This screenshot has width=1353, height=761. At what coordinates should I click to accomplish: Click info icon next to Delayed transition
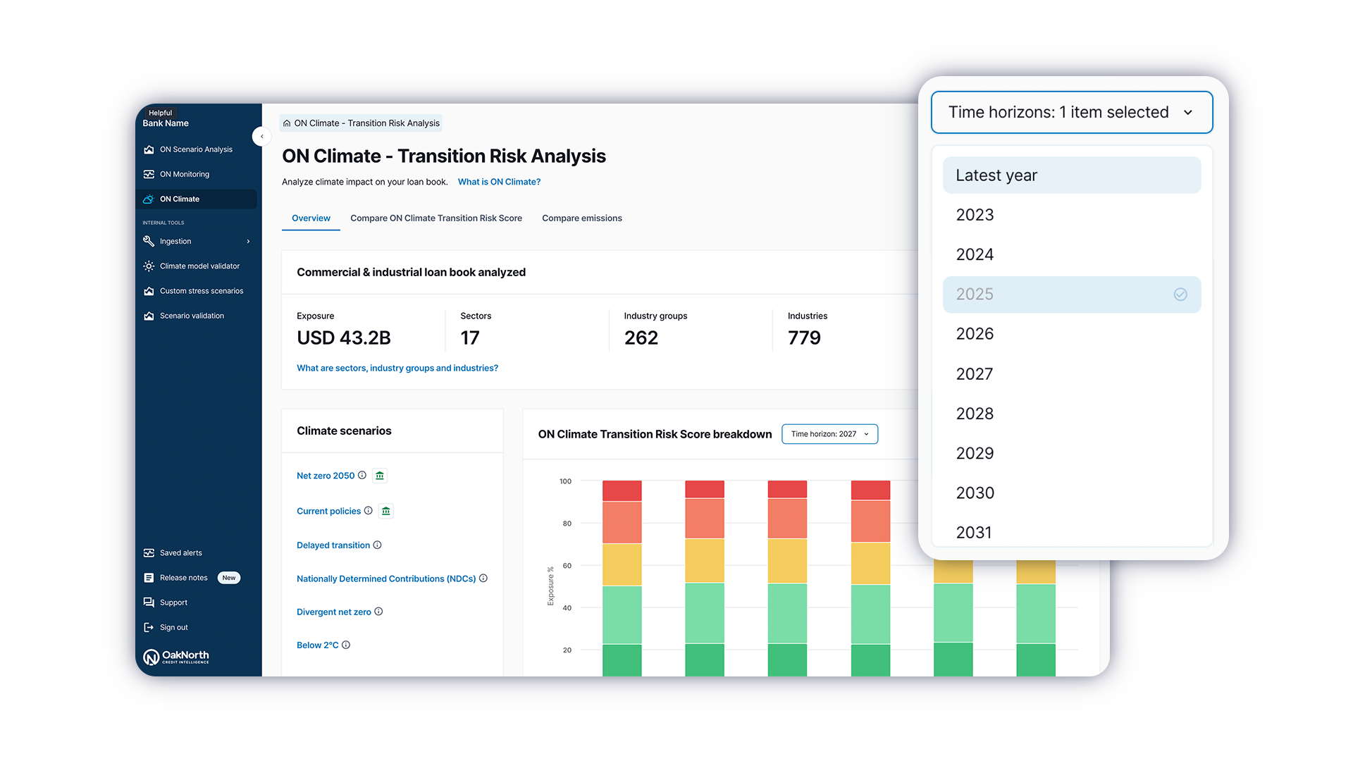pyautogui.click(x=377, y=545)
